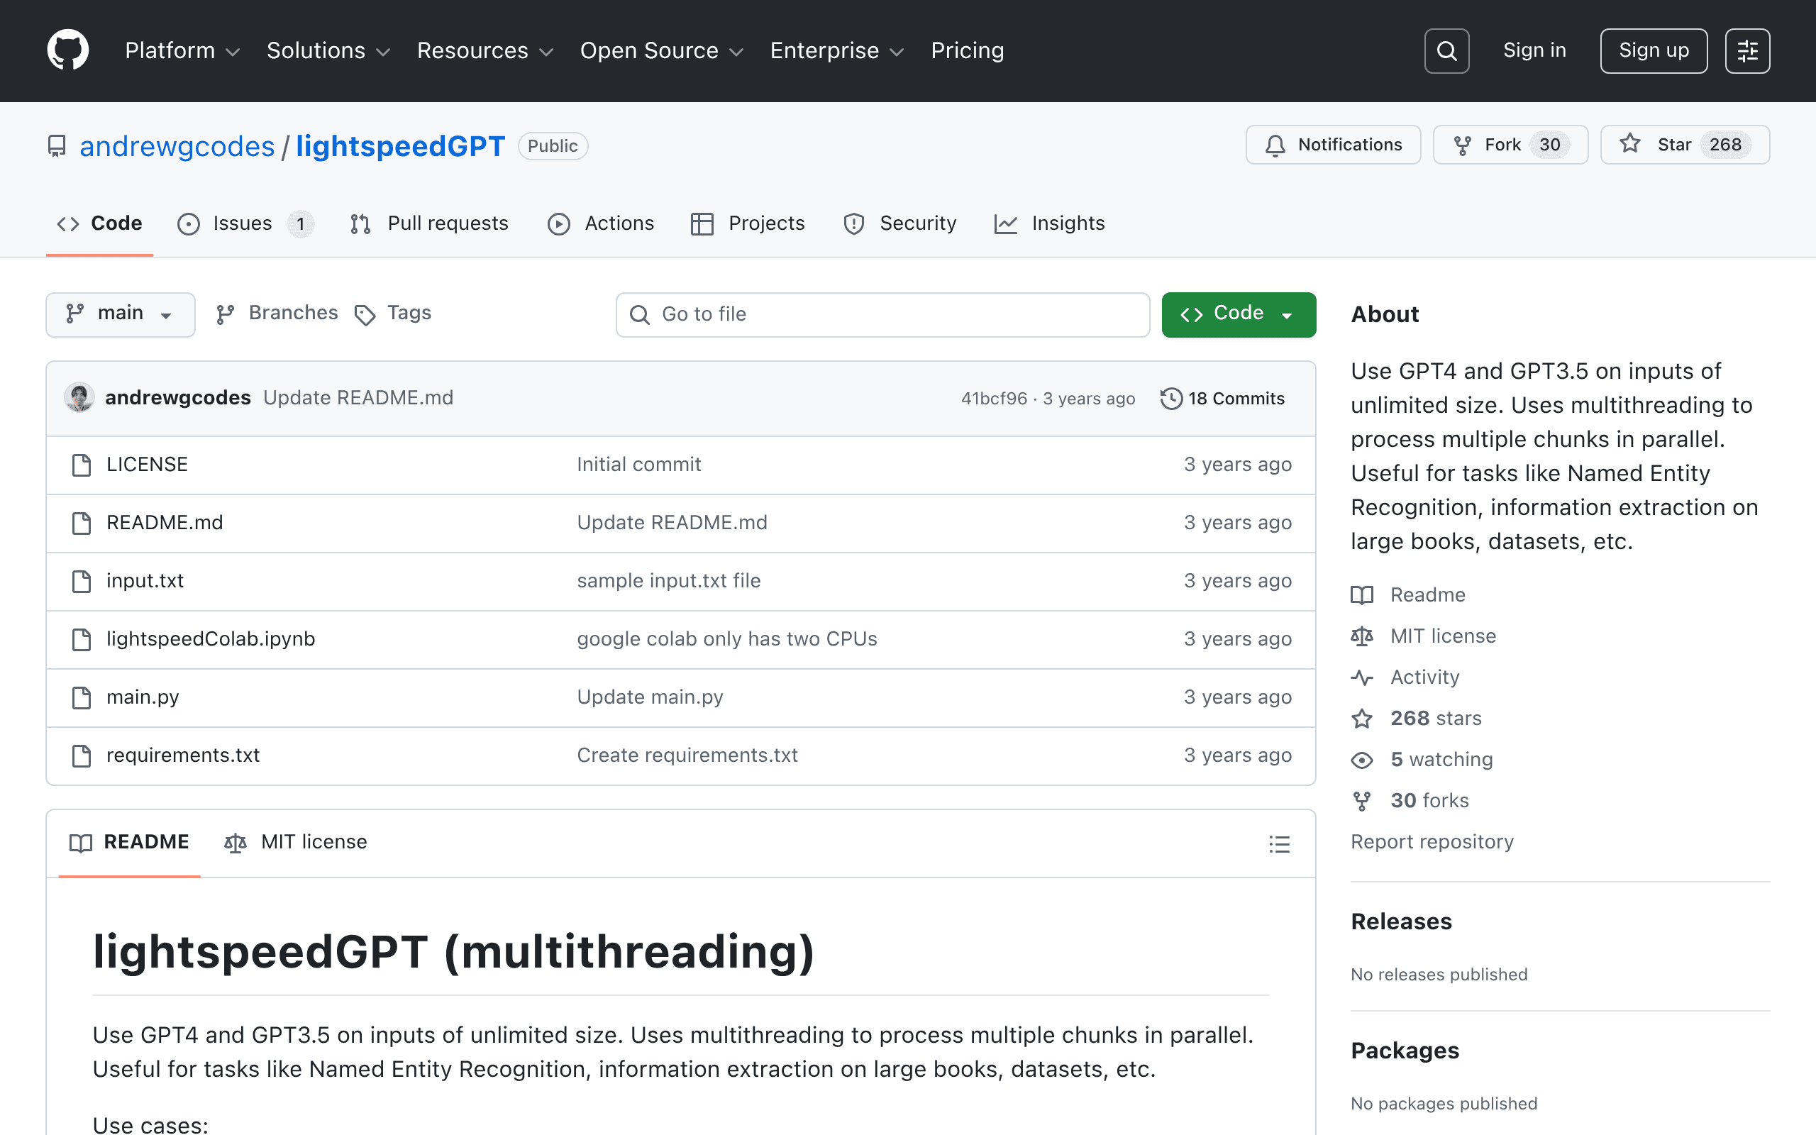Open the appearance settings sliders icon
This screenshot has height=1135, width=1816.
tap(1747, 50)
